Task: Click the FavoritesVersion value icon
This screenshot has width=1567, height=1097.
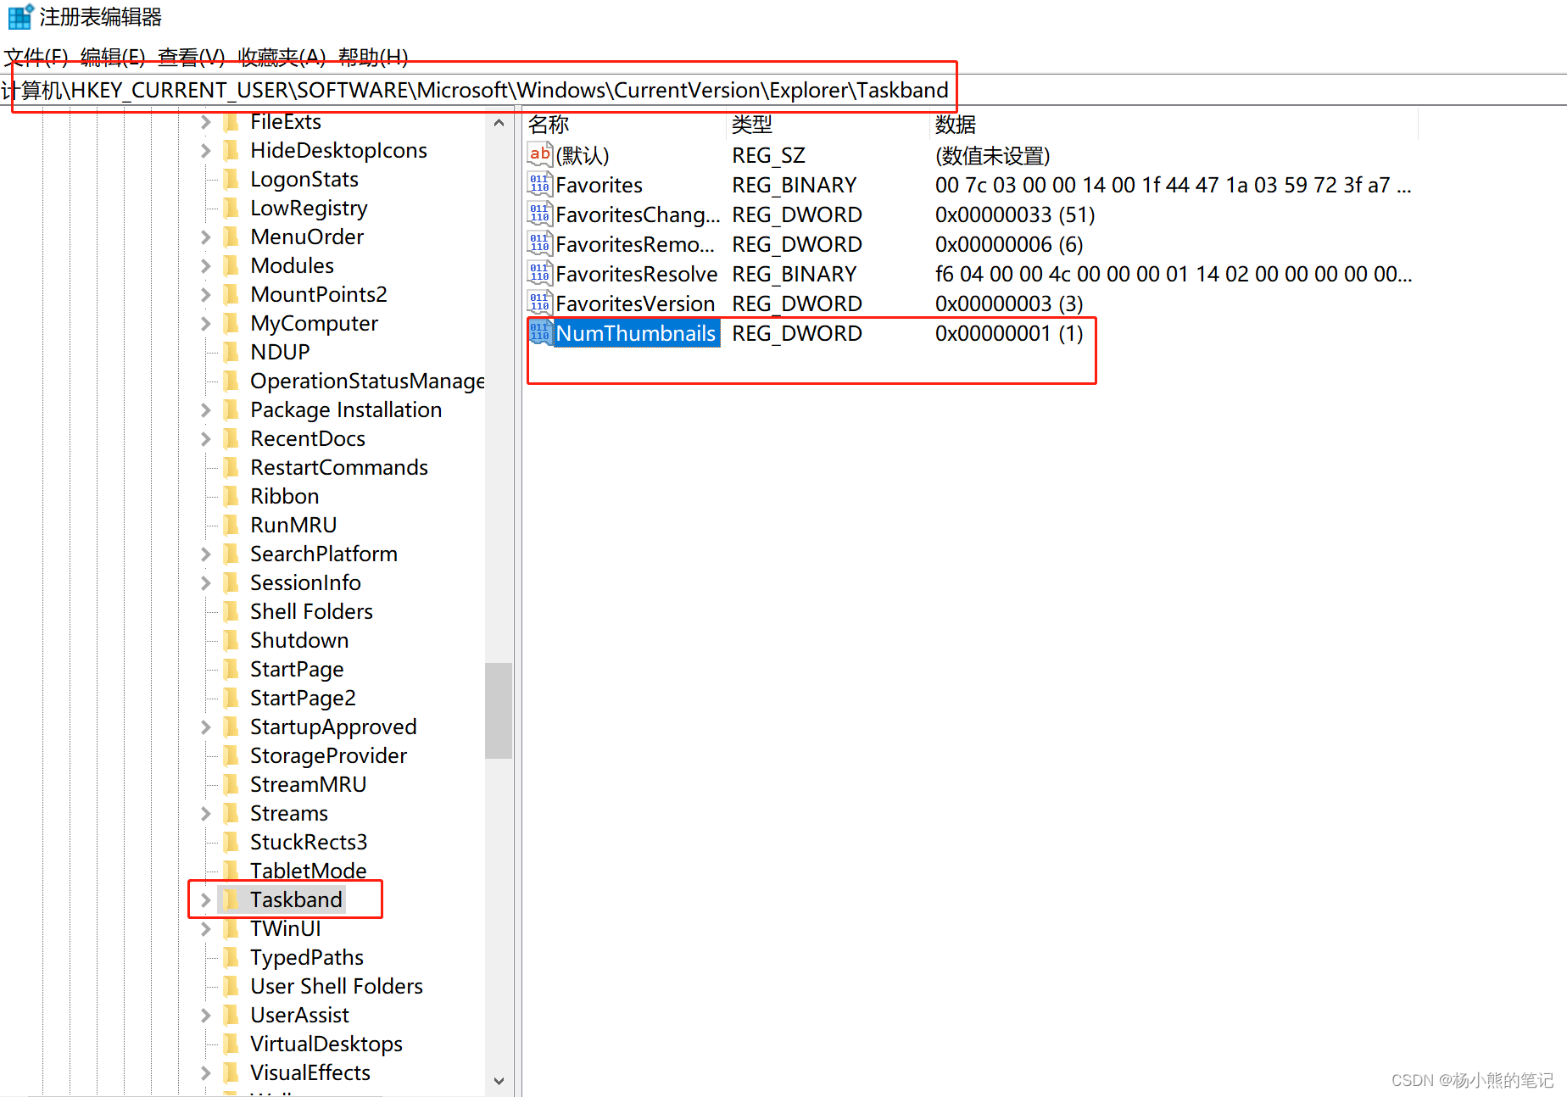Action: point(540,303)
